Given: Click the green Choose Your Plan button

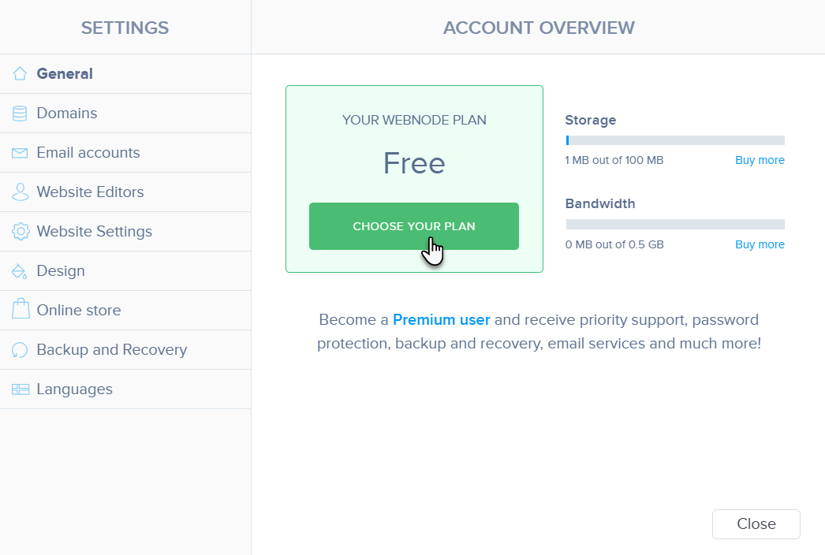Looking at the screenshot, I should [x=414, y=226].
